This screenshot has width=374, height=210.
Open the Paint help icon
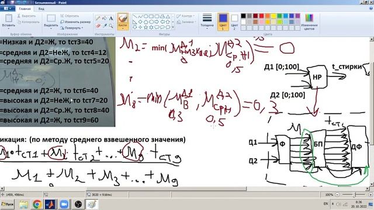pyautogui.click(x=371, y=9)
